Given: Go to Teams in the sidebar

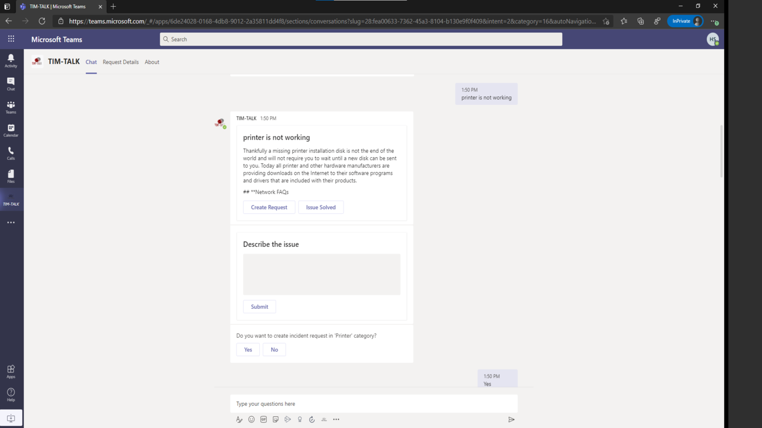Looking at the screenshot, I should (11, 107).
